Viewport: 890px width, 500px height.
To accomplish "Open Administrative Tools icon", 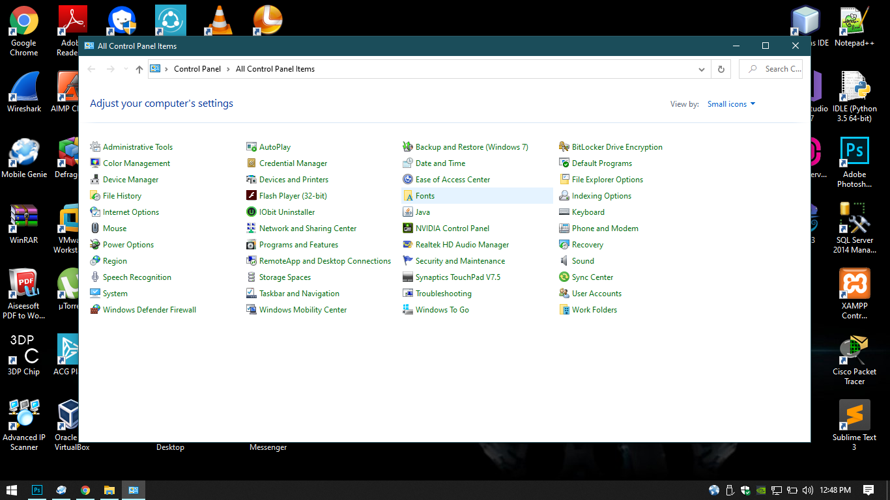I will click(x=95, y=147).
